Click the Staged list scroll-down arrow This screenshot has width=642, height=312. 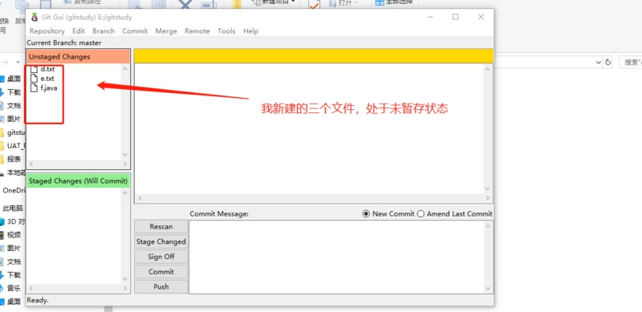pos(125,279)
